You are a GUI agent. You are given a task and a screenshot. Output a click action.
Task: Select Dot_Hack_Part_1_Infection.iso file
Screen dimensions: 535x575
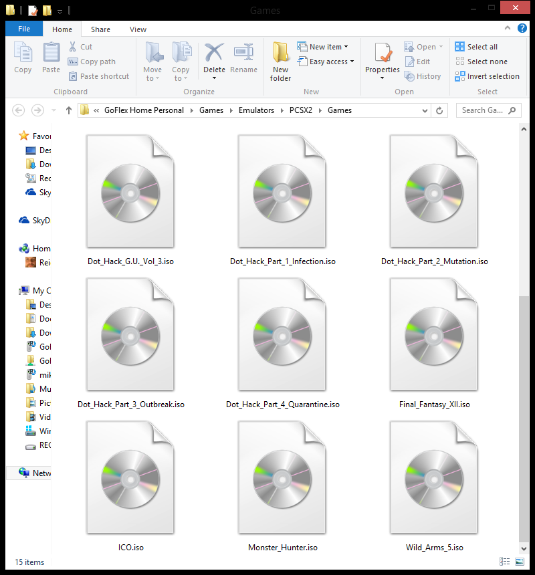coord(283,200)
